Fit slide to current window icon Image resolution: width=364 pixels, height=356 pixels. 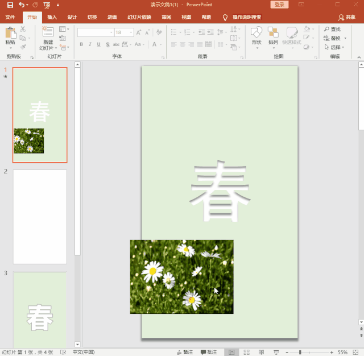click(x=355, y=352)
